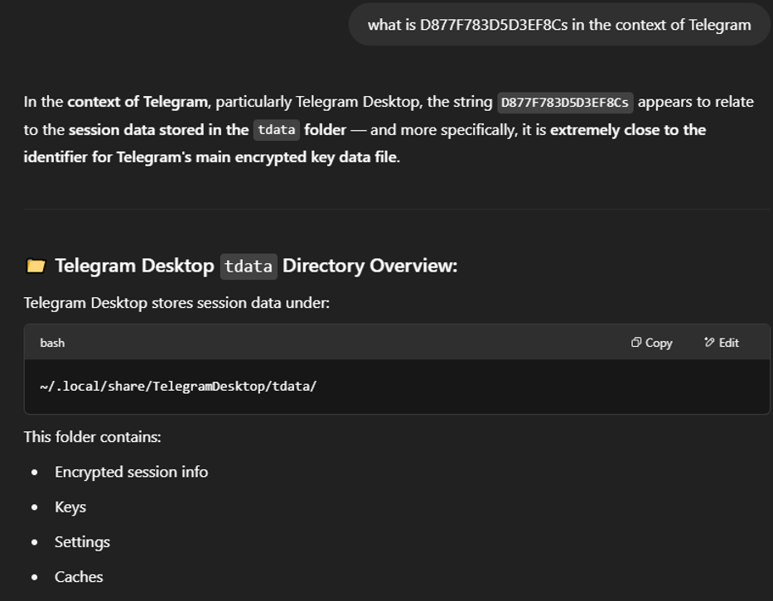Click the 'Caches' bullet item
The height and width of the screenshot is (601, 773).
pos(79,577)
